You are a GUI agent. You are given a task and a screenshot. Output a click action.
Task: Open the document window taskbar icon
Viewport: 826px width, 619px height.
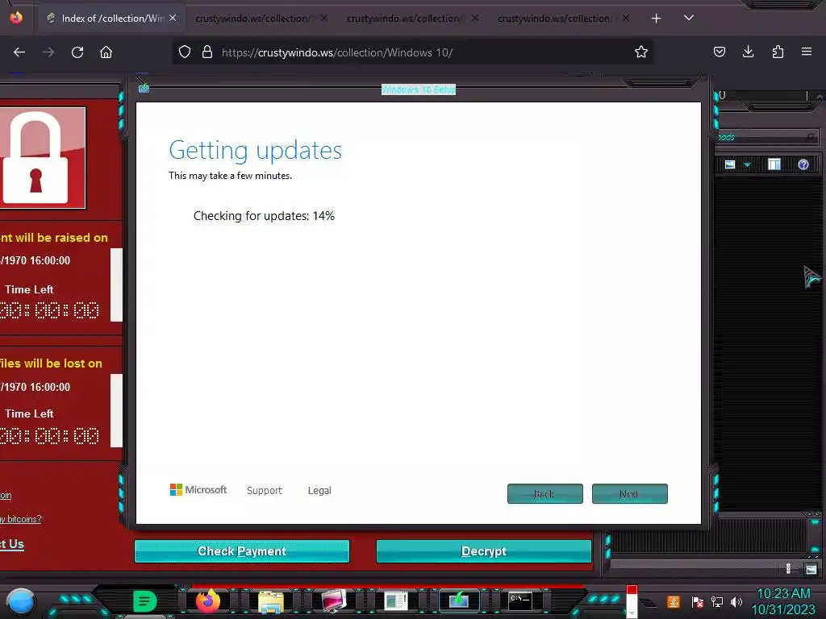click(395, 601)
